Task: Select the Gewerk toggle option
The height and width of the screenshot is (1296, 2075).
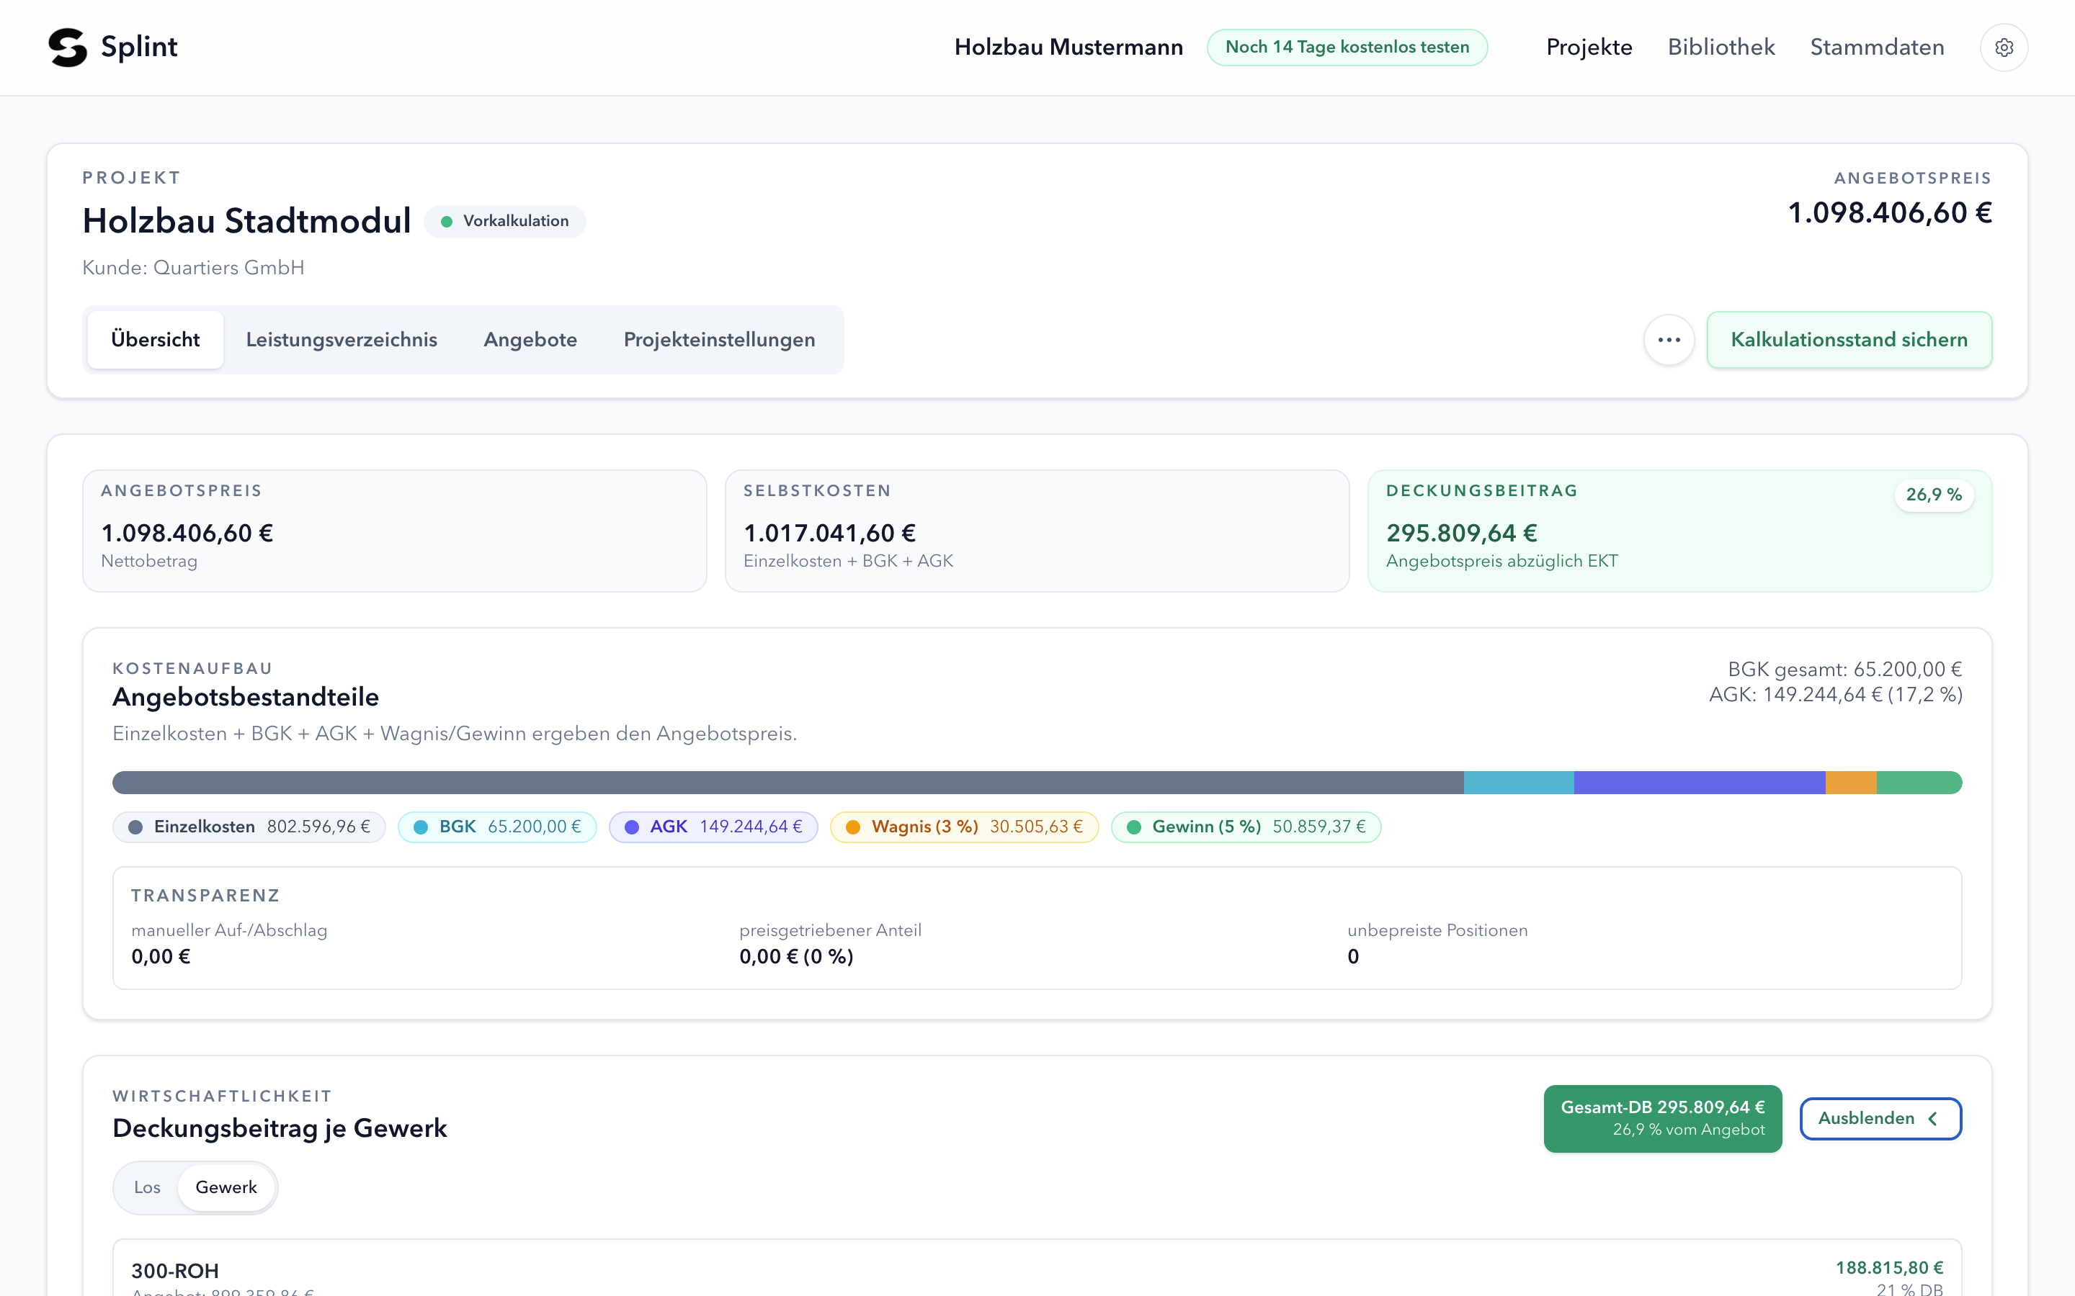Action: [x=226, y=1187]
